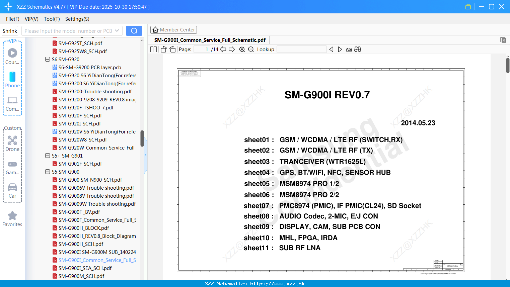Select the Phone category icon
The image size is (510, 287).
coord(12,77)
